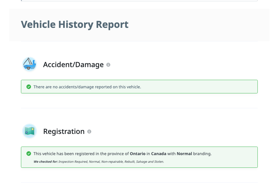This screenshot has height=189, width=279.
Task: Click the green checkmark in the accidents notice
Action: (x=29, y=87)
